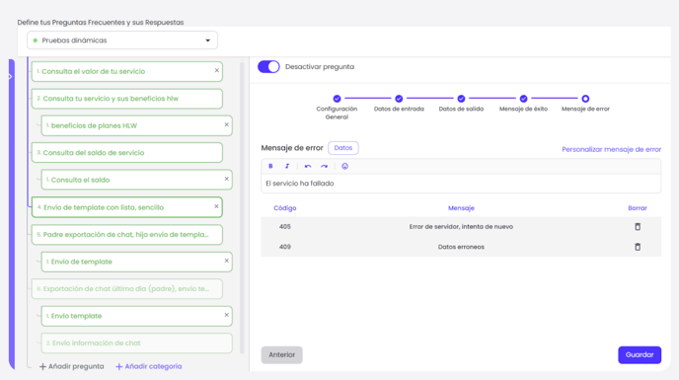Select sub-question 'Envío de template'
The image size is (679, 380).
(x=136, y=262)
